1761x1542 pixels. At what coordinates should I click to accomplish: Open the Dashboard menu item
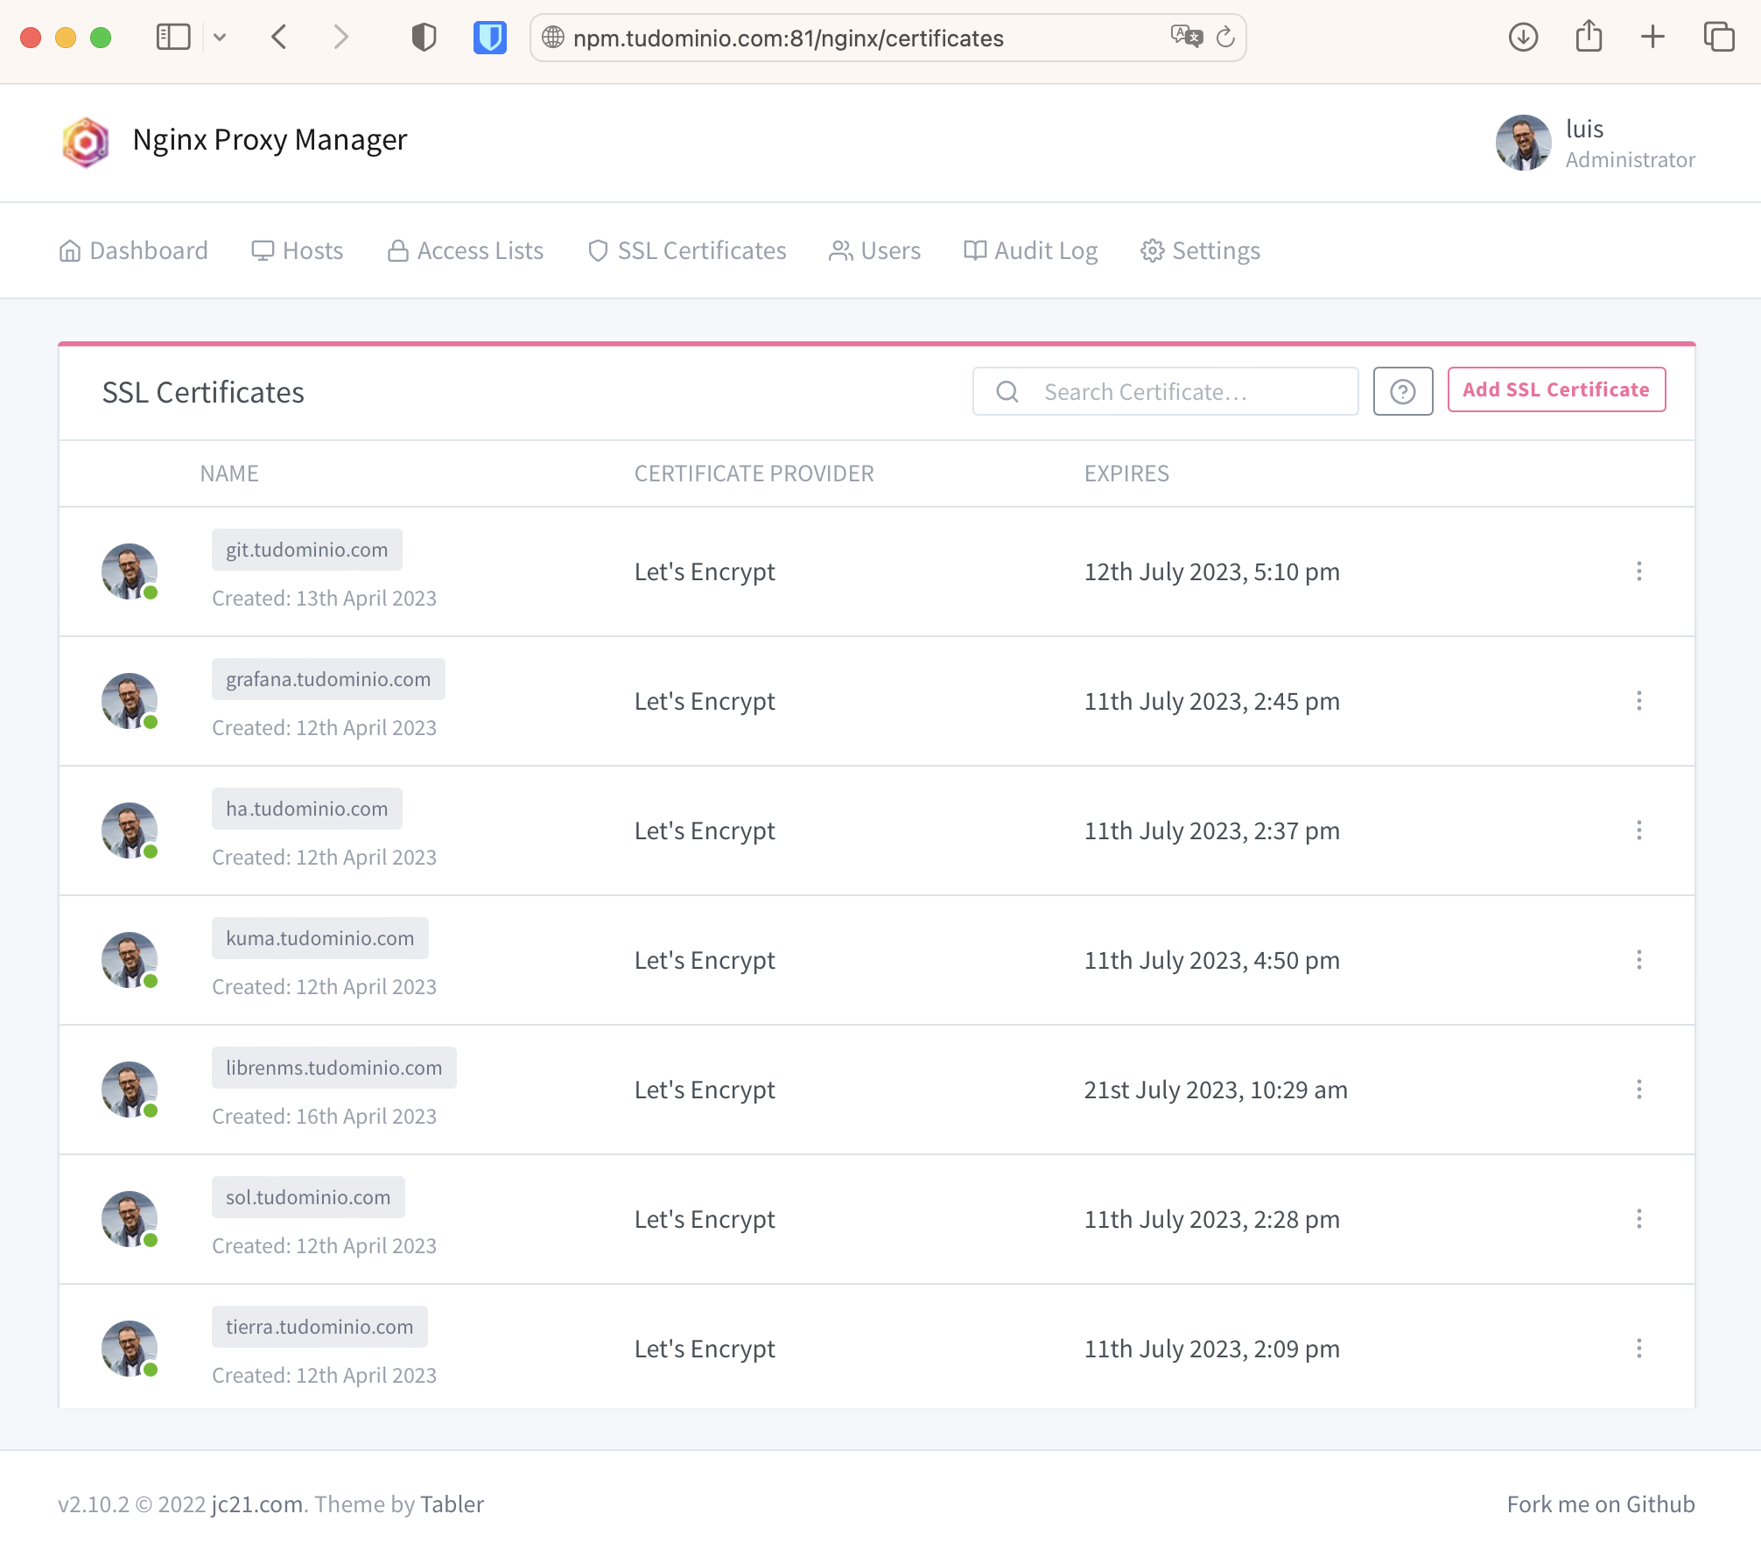point(133,251)
